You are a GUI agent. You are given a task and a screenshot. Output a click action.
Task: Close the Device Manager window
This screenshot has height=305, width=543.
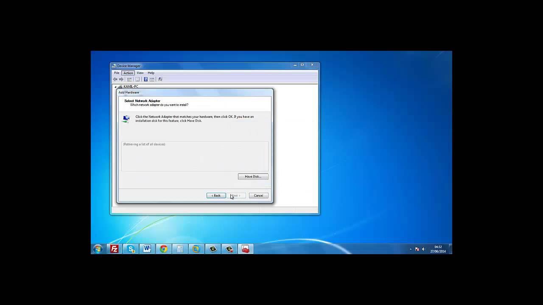[312, 65]
